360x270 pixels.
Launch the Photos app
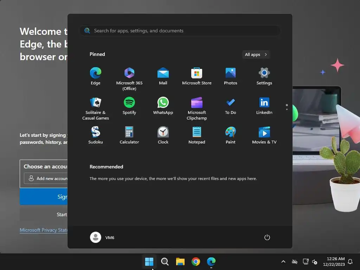(x=231, y=76)
